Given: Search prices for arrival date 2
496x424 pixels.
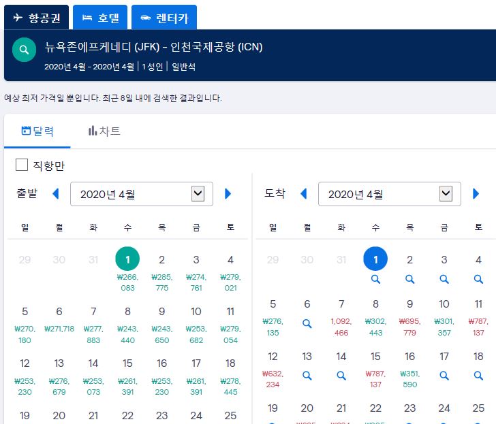Looking at the screenshot, I should (x=410, y=279).
